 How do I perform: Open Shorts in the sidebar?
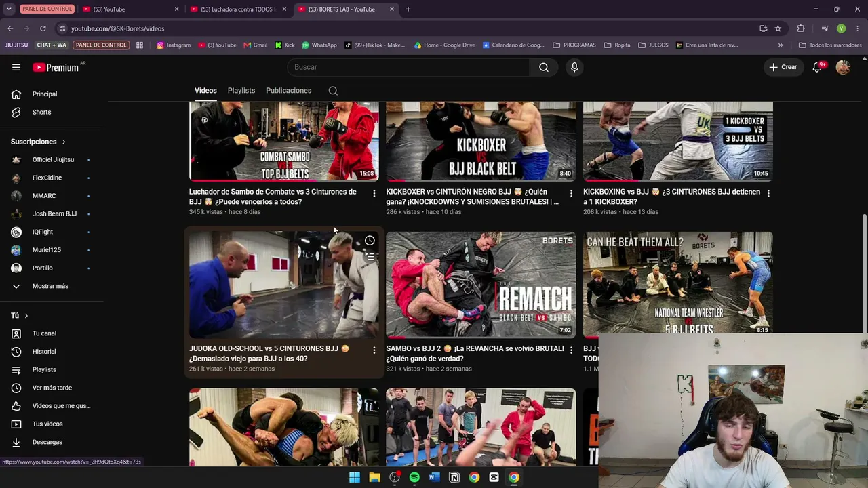41,113
